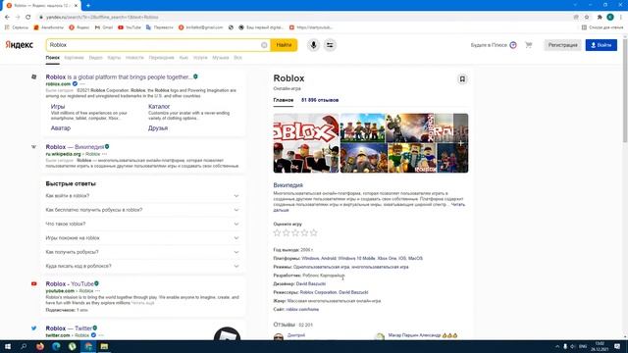Open the 81 896 отзывов tab
628x353 pixels.
[320, 100]
